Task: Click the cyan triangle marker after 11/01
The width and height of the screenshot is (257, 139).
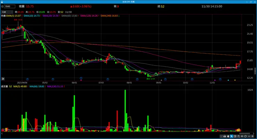Action: click(228, 80)
